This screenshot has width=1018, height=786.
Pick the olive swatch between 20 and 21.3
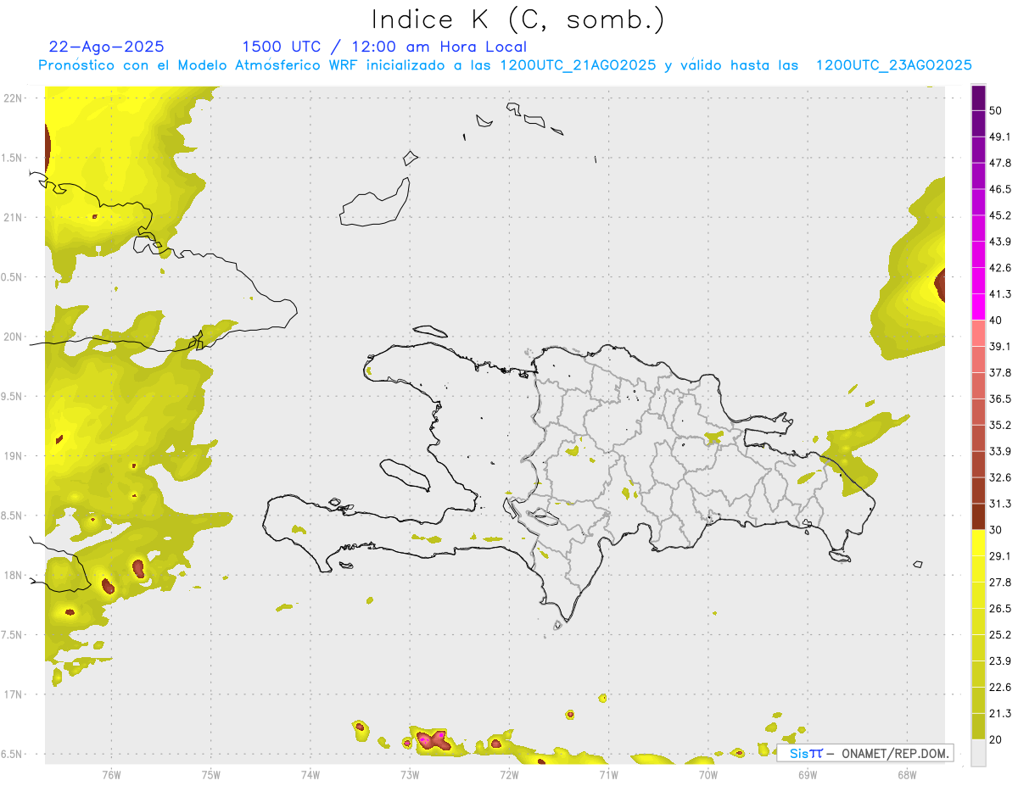(978, 727)
